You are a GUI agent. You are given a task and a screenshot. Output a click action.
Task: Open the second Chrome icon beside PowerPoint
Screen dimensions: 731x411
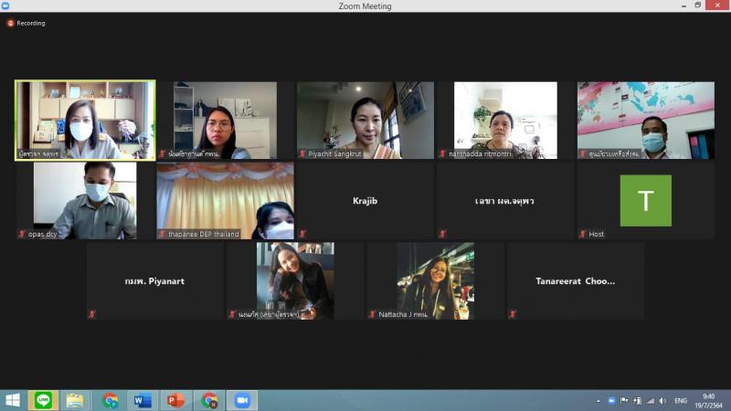(209, 400)
